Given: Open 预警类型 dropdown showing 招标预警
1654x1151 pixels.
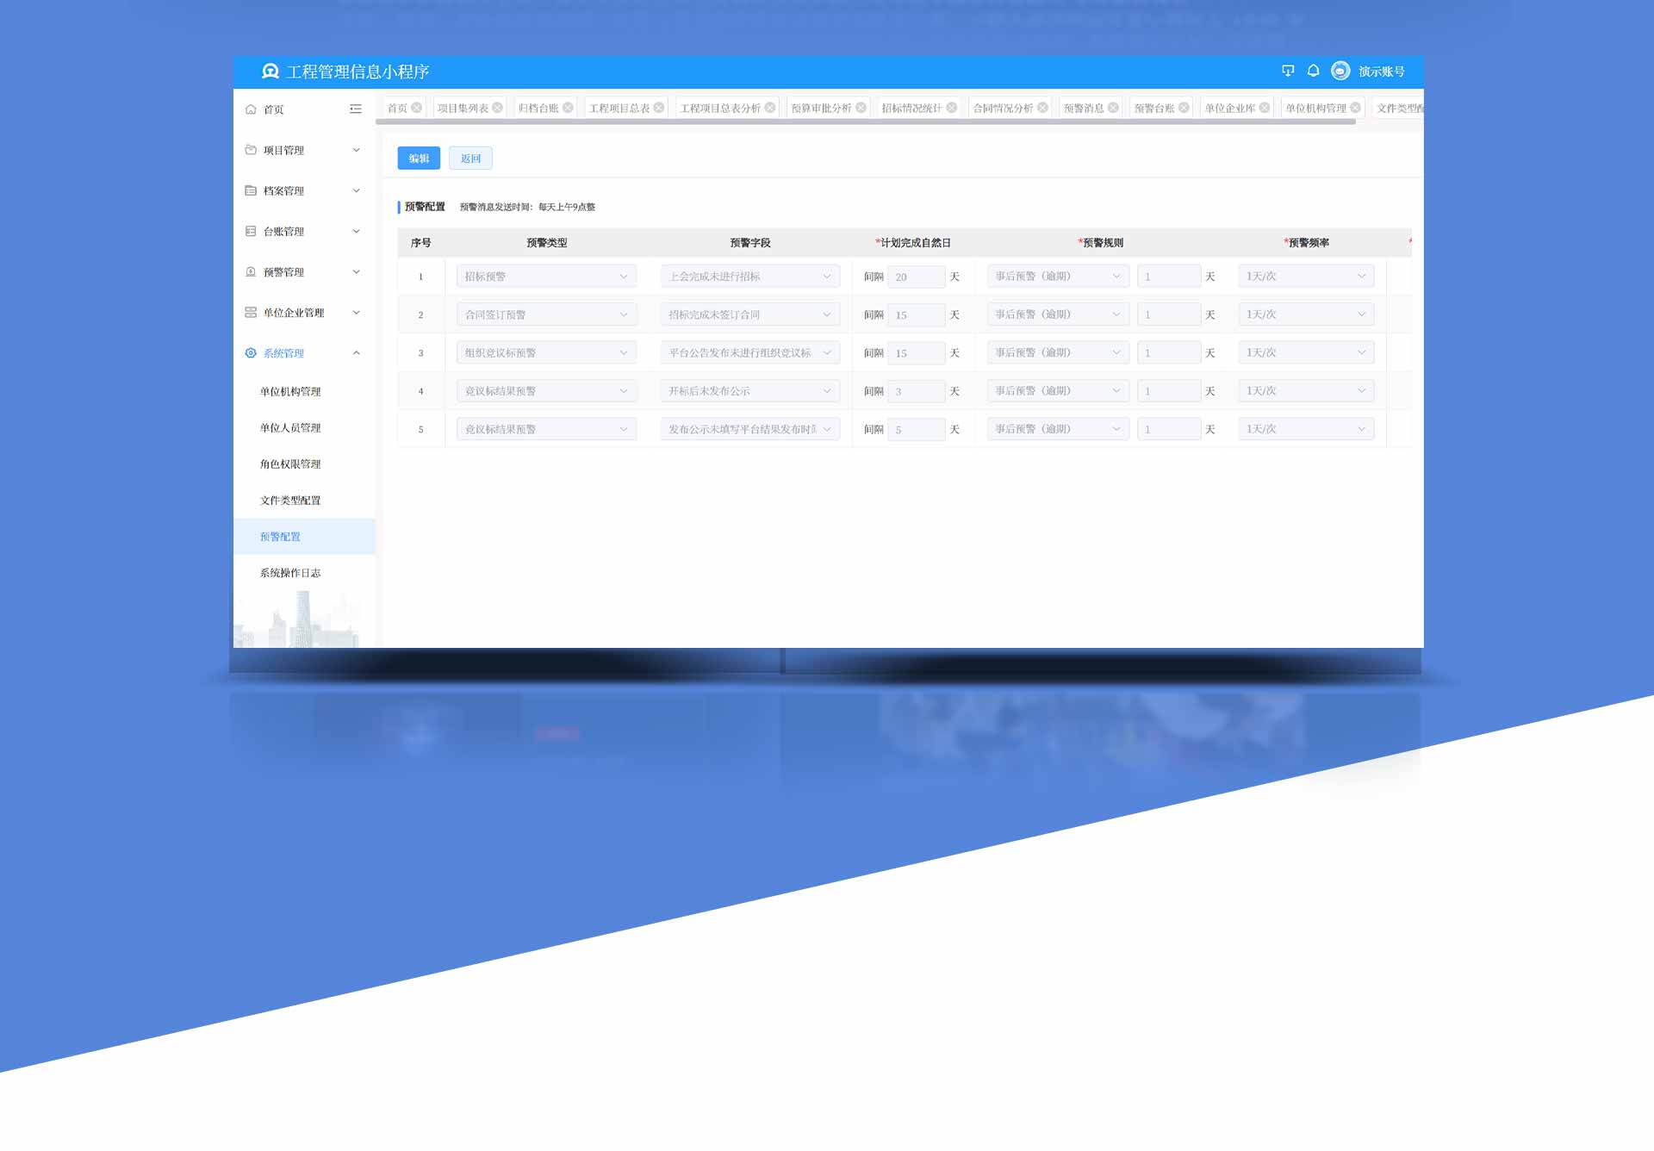Looking at the screenshot, I should tap(546, 277).
